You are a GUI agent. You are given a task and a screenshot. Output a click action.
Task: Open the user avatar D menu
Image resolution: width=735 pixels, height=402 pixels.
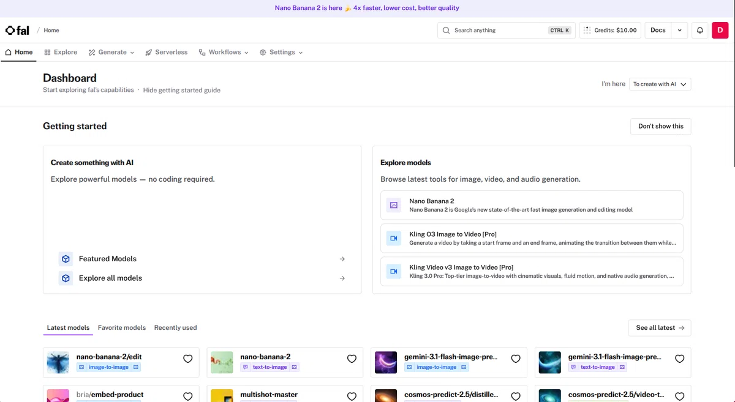[x=720, y=30]
